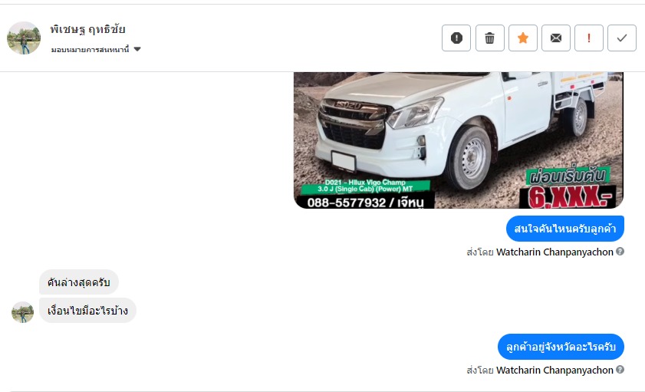Click help icon under สนใจคันไหนครับลูกค้า

coord(620,252)
